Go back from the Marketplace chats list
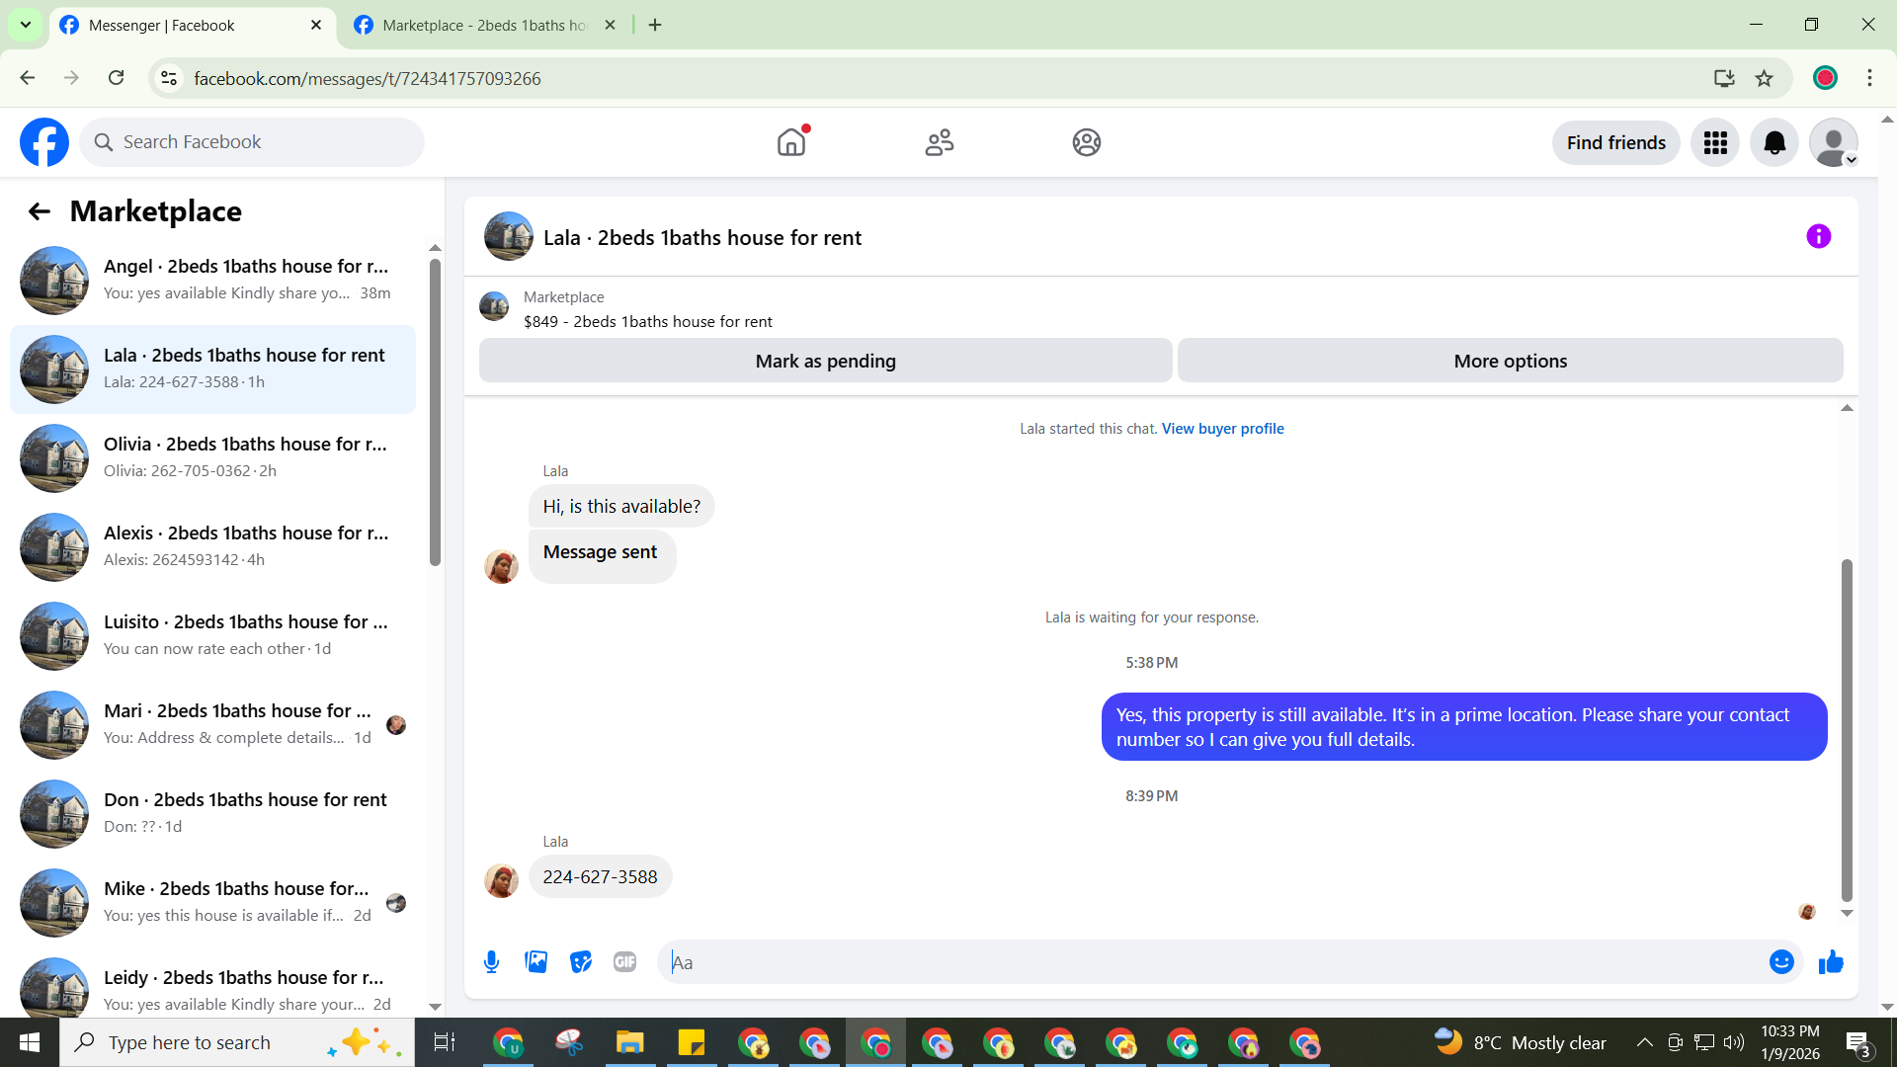 40,211
